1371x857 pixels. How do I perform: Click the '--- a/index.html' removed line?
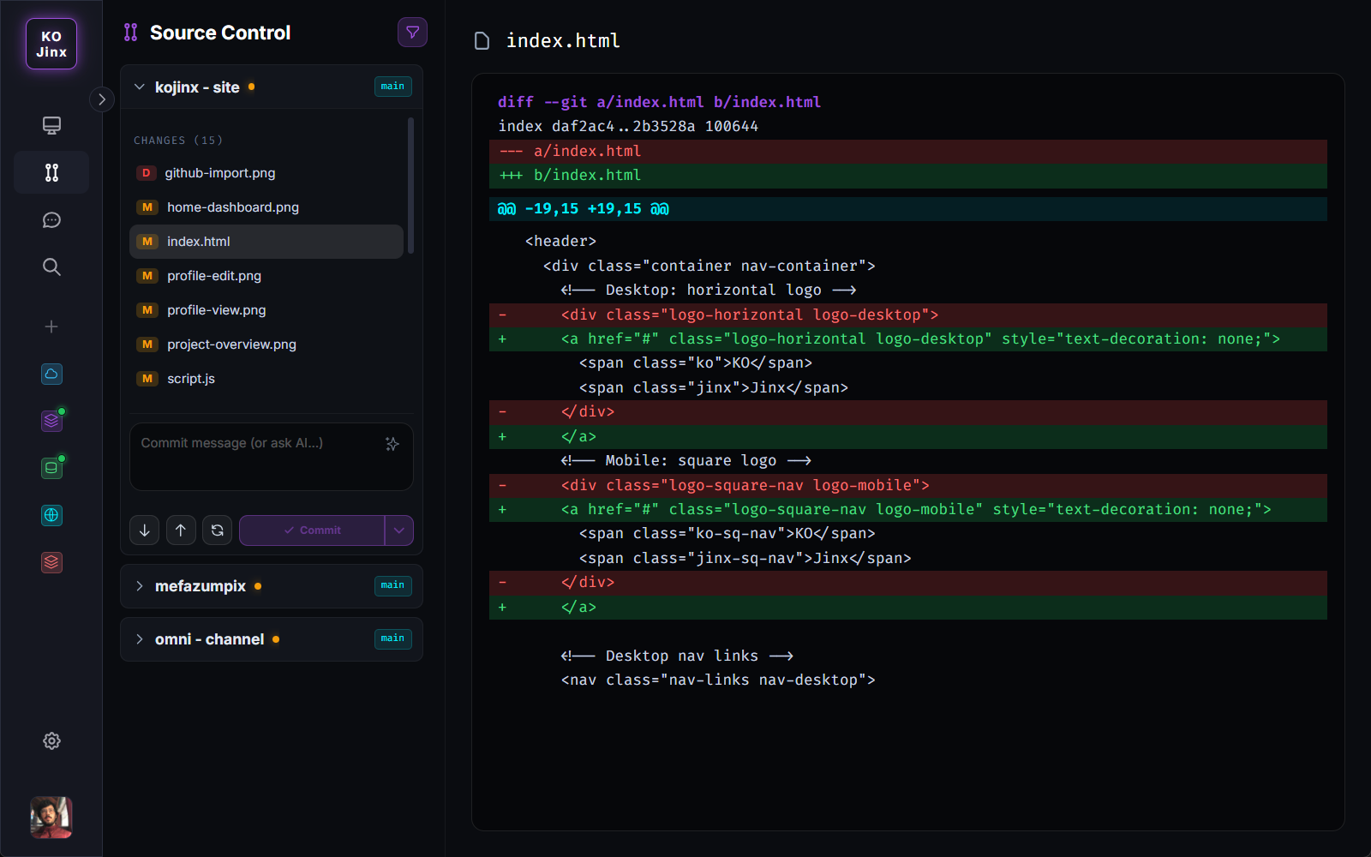[x=908, y=152]
